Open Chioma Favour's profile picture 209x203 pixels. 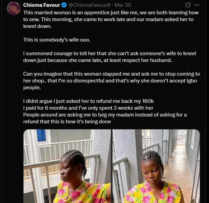click(13, 8)
